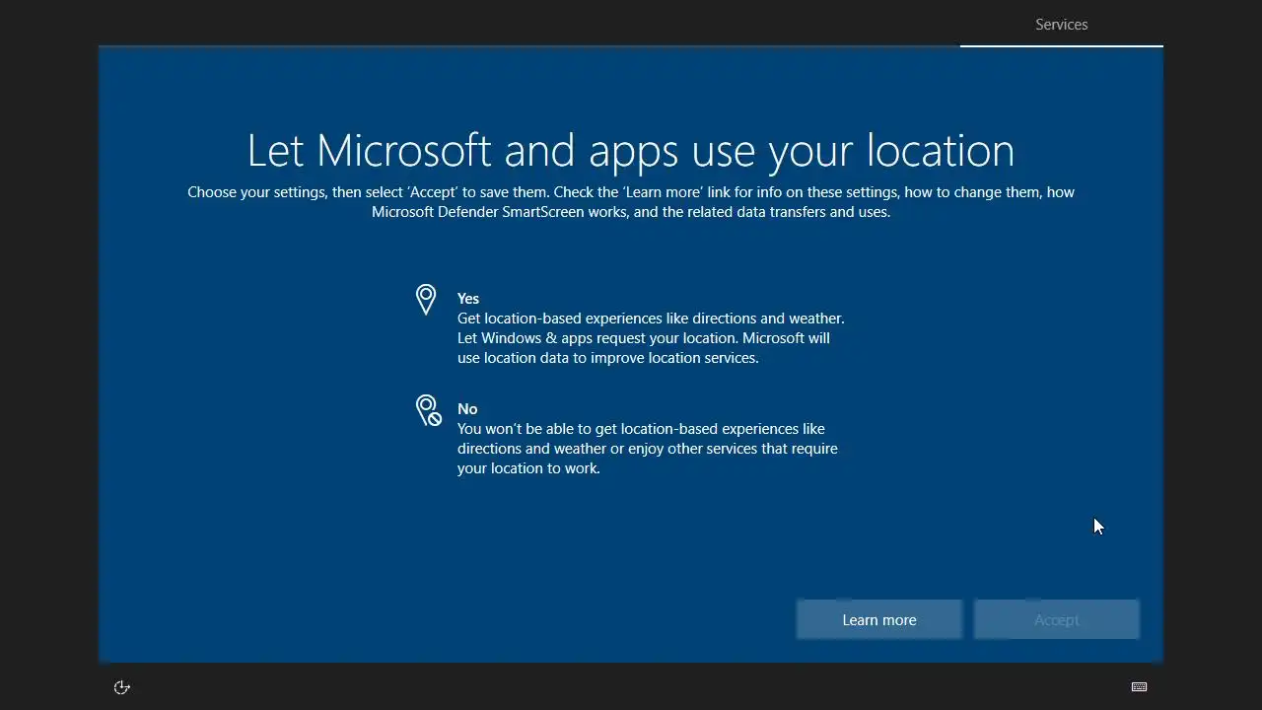
Task: Choose the Yes location option
Action: pyautogui.click(x=630, y=327)
